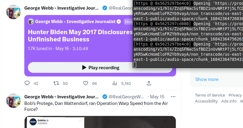This screenshot has width=243, height=128.
Task: Retweet the Hunter Biden space post
Action: click(x=56, y=83)
